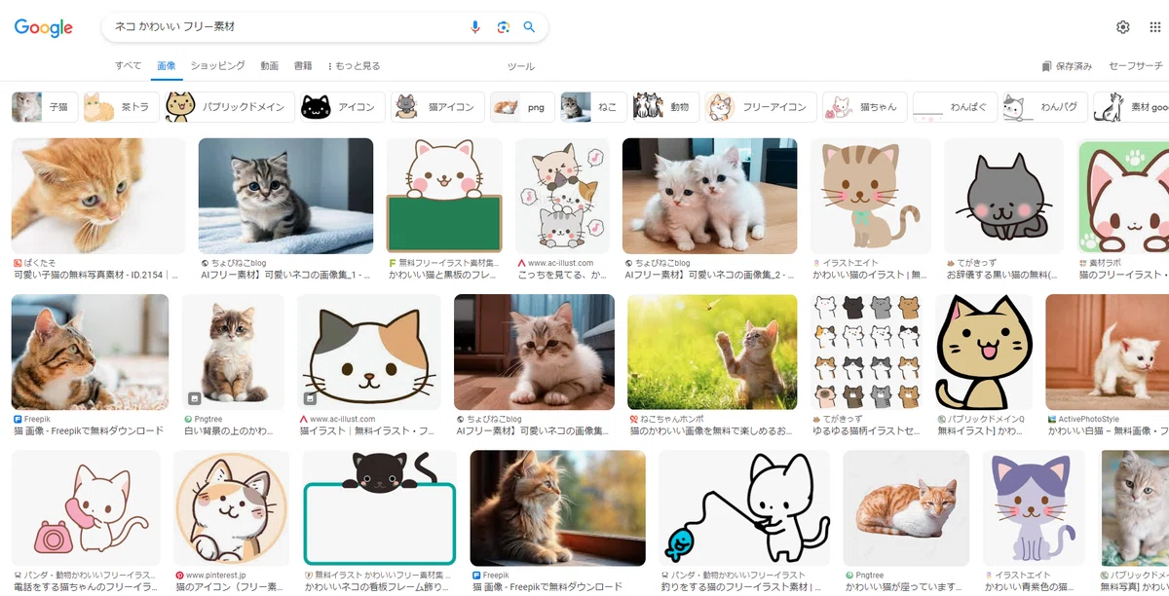Filter by the 猫アイコン chip
The width and height of the screenshot is (1169, 596).
click(437, 107)
